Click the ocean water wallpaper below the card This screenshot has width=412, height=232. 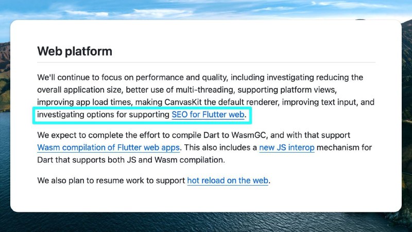pyautogui.click(x=206, y=222)
